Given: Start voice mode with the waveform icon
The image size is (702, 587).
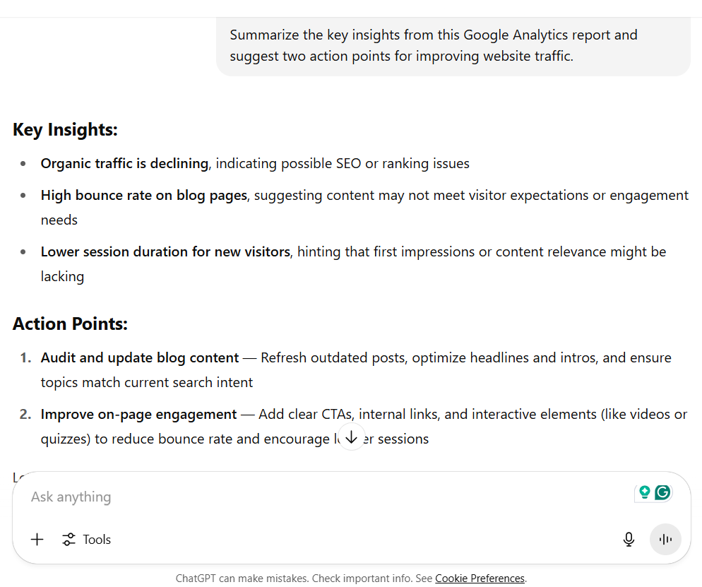Looking at the screenshot, I should tap(665, 539).
